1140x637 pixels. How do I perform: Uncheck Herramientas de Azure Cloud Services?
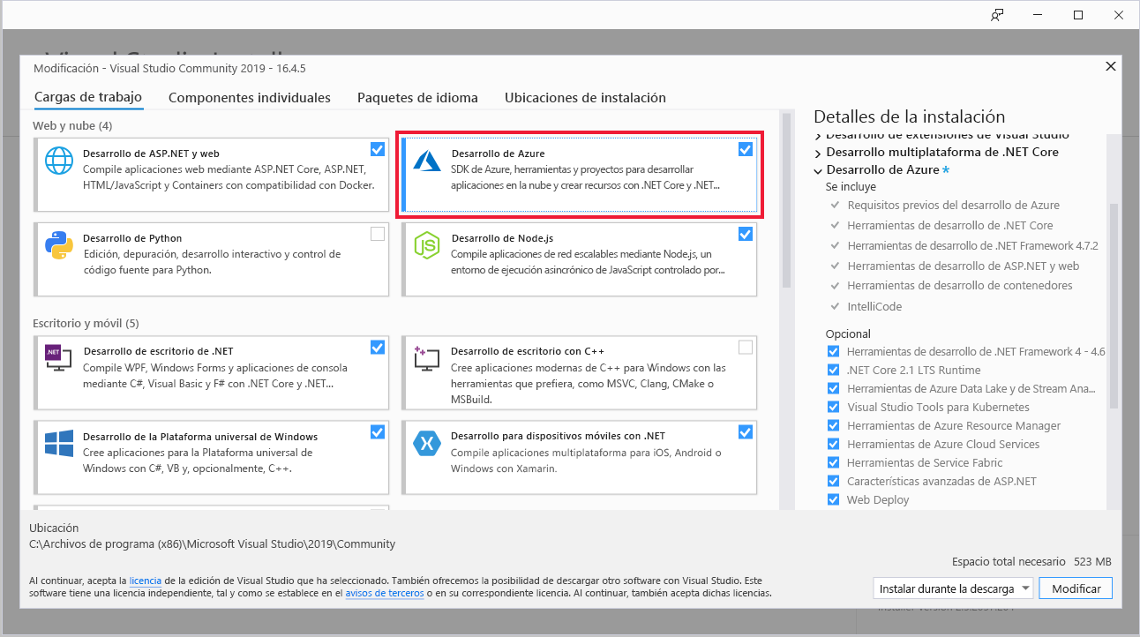[833, 444]
